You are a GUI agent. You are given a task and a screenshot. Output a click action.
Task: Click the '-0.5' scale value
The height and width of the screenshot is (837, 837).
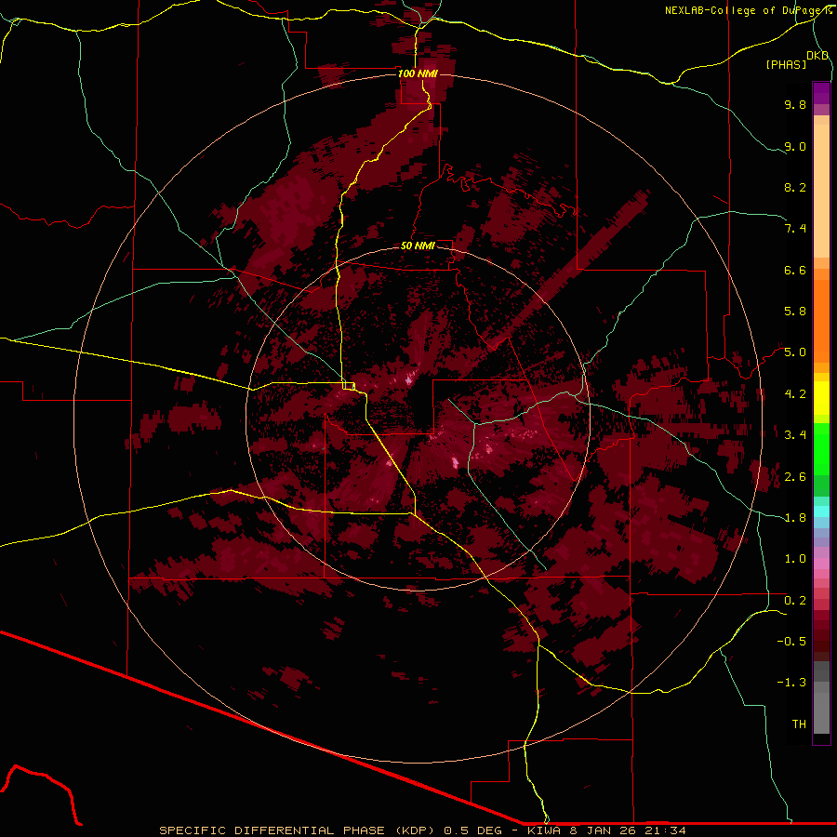coord(791,642)
